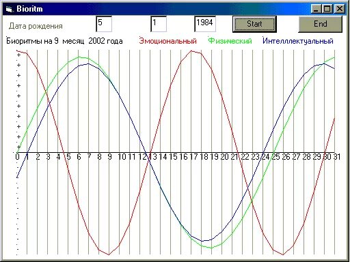Maximize the Bioritm window
350x262 pixels.
[x=327, y=9]
